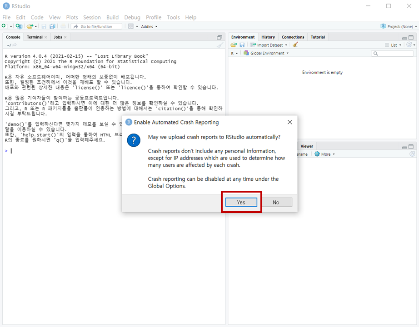Minimize the Environment pane

[x=404, y=38]
